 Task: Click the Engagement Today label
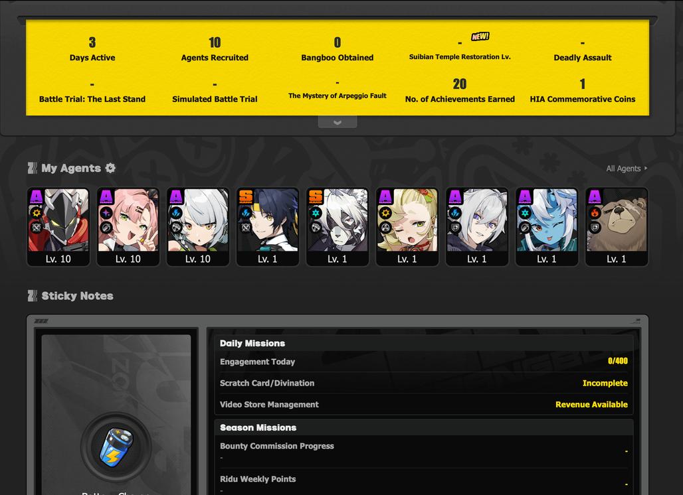[257, 362]
